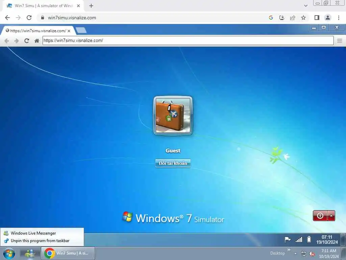The height and width of the screenshot is (260, 346).
Task: Click the simulator show desktop strip
Action: tap(343, 240)
